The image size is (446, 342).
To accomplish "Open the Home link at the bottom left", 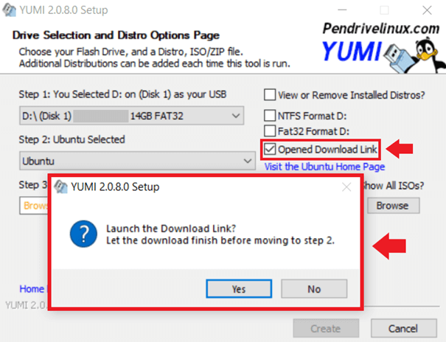I will pos(32,289).
